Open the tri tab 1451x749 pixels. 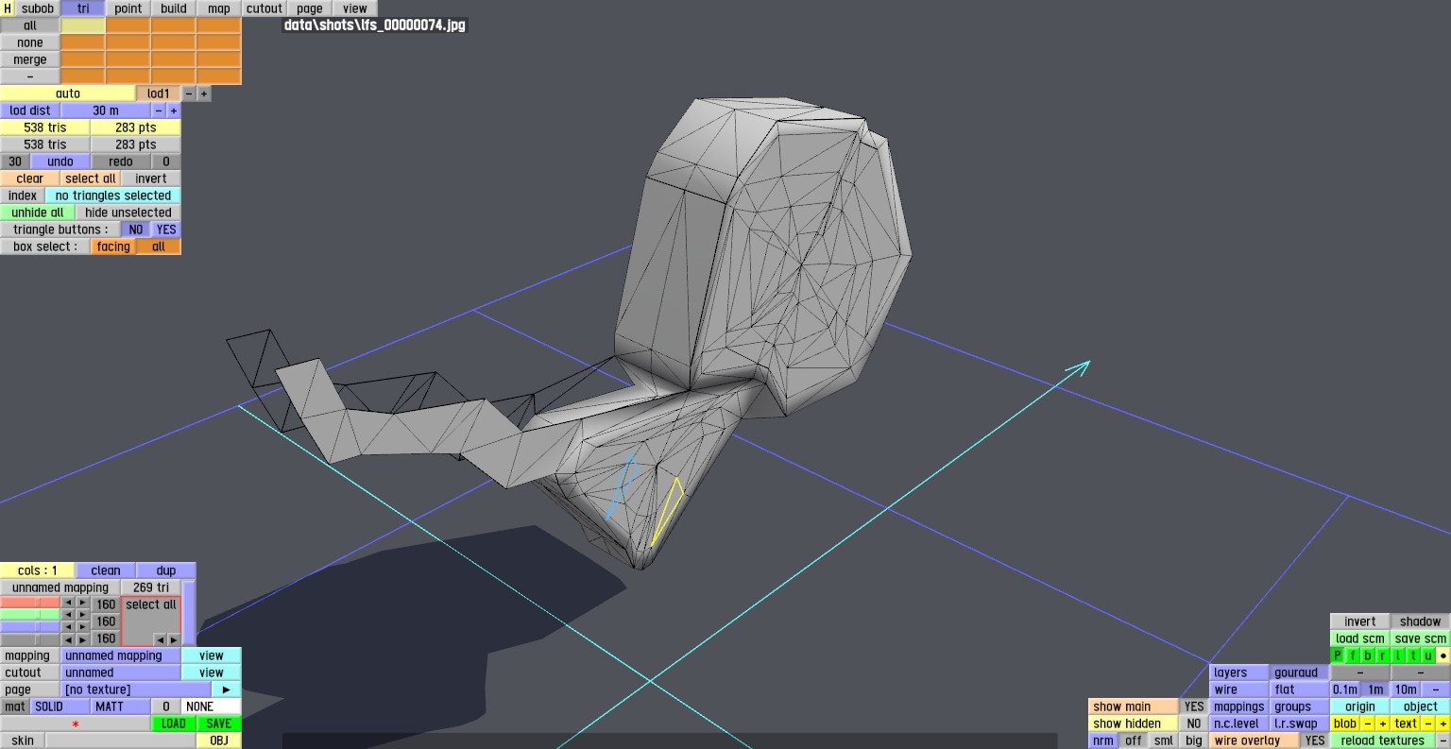[83, 9]
